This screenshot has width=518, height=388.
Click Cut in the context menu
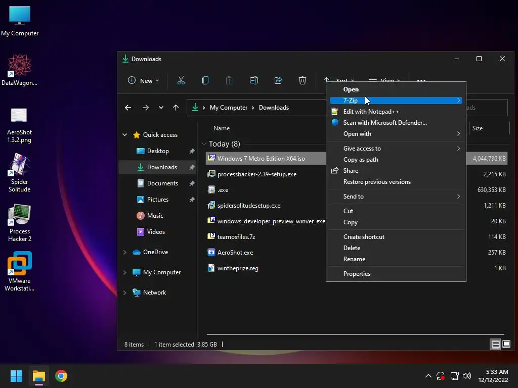[x=396, y=211]
